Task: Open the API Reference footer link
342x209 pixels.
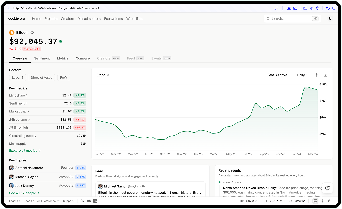Action: [48, 201]
